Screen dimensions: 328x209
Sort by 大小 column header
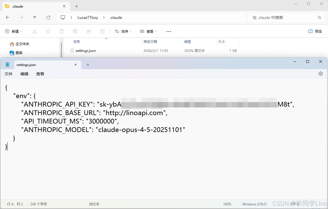[222, 42]
